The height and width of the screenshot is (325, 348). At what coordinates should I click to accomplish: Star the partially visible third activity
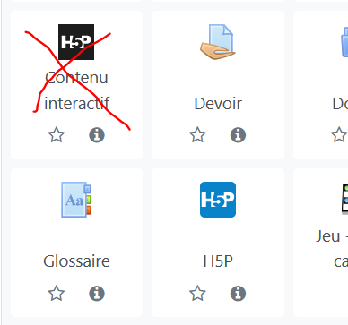click(339, 134)
